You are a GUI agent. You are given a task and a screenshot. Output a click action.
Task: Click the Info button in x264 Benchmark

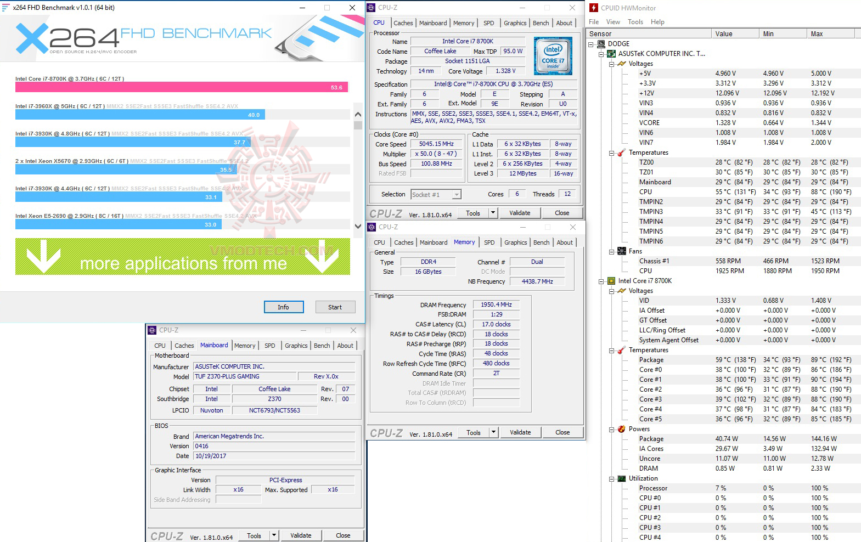[283, 307]
